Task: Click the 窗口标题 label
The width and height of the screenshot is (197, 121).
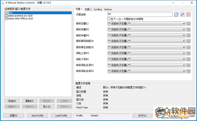Action: pyautogui.click(x=81, y=91)
